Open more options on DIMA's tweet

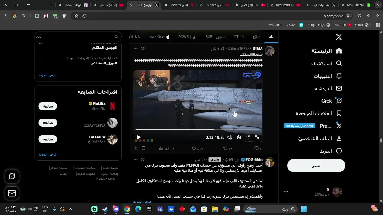tap(136, 48)
